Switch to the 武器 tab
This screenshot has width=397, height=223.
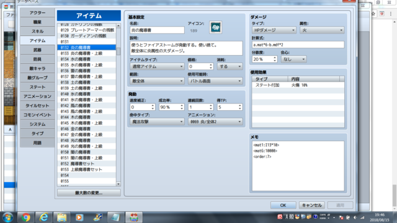[x=37, y=50]
